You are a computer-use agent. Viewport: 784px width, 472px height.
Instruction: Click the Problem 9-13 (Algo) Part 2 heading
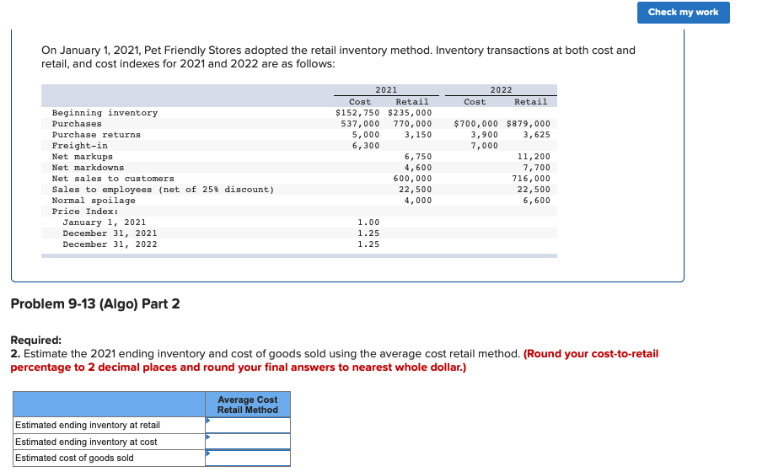click(95, 303)
